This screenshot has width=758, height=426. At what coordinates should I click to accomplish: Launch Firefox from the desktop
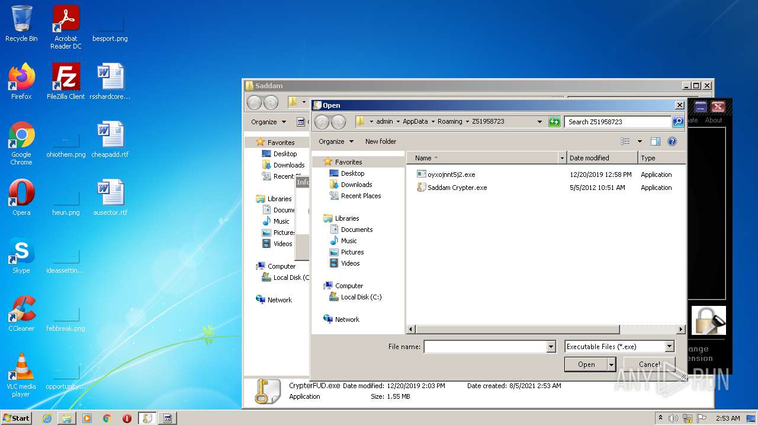[x=21, y=82]
